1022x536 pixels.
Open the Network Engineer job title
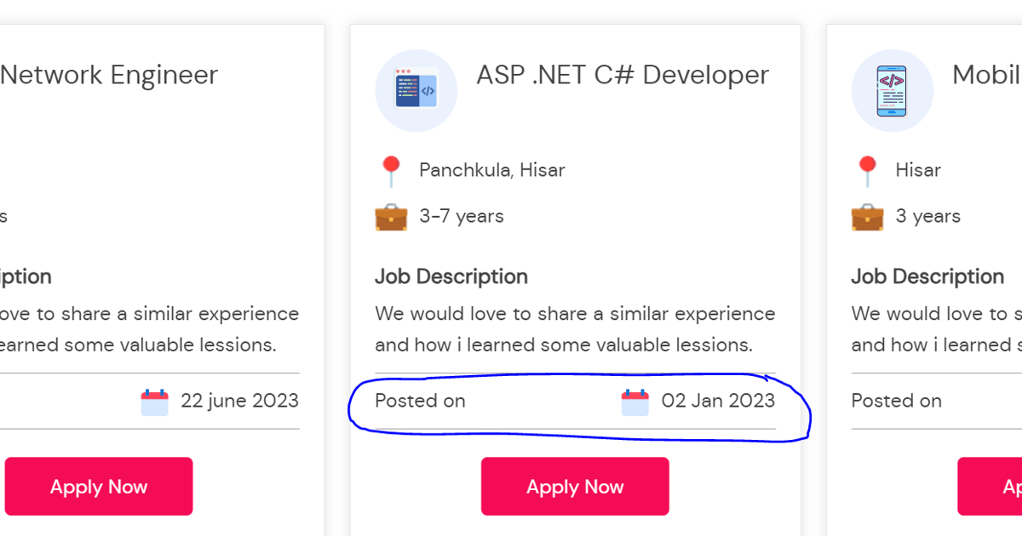[109, 75]
